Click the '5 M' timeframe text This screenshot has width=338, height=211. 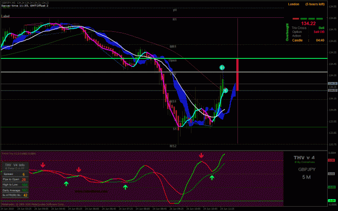coord(306,177)
